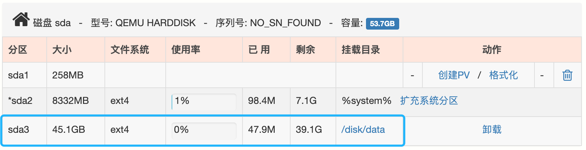This screenshot has height=150, width=586.
Task: Click 扩充系统分区 link for sda2
Action: pyautogui.click(x=429, y=100)
